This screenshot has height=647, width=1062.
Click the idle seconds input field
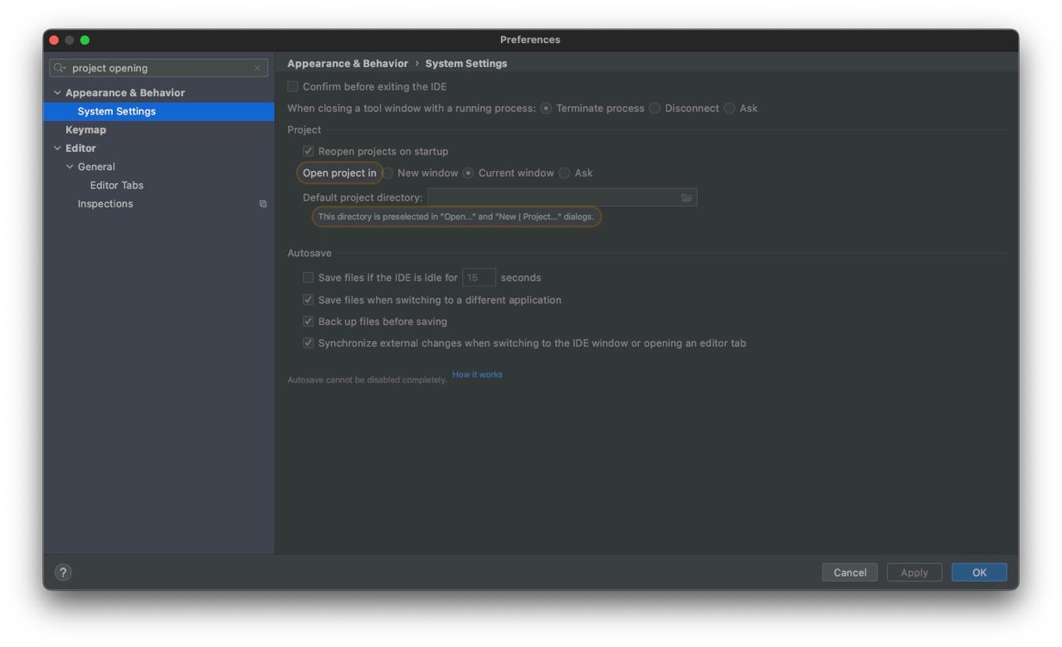[x=479, y=277]
